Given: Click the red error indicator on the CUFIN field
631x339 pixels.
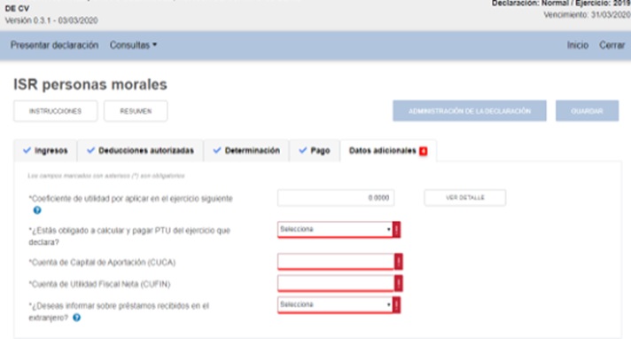Looking at the screenshot, I should pos(399,283).
